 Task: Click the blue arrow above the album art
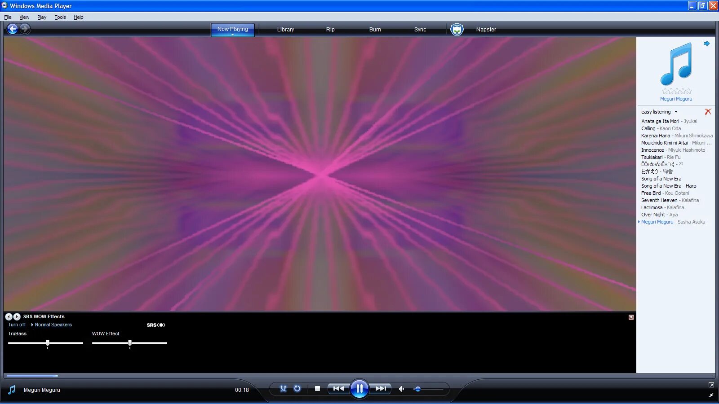[x=706, y=44]
